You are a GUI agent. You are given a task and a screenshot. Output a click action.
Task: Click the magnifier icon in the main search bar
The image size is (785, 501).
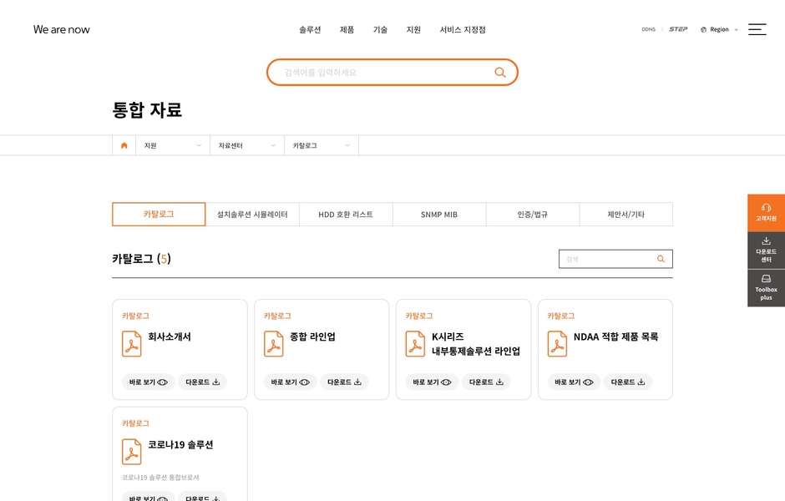click(x=499, y=73)
